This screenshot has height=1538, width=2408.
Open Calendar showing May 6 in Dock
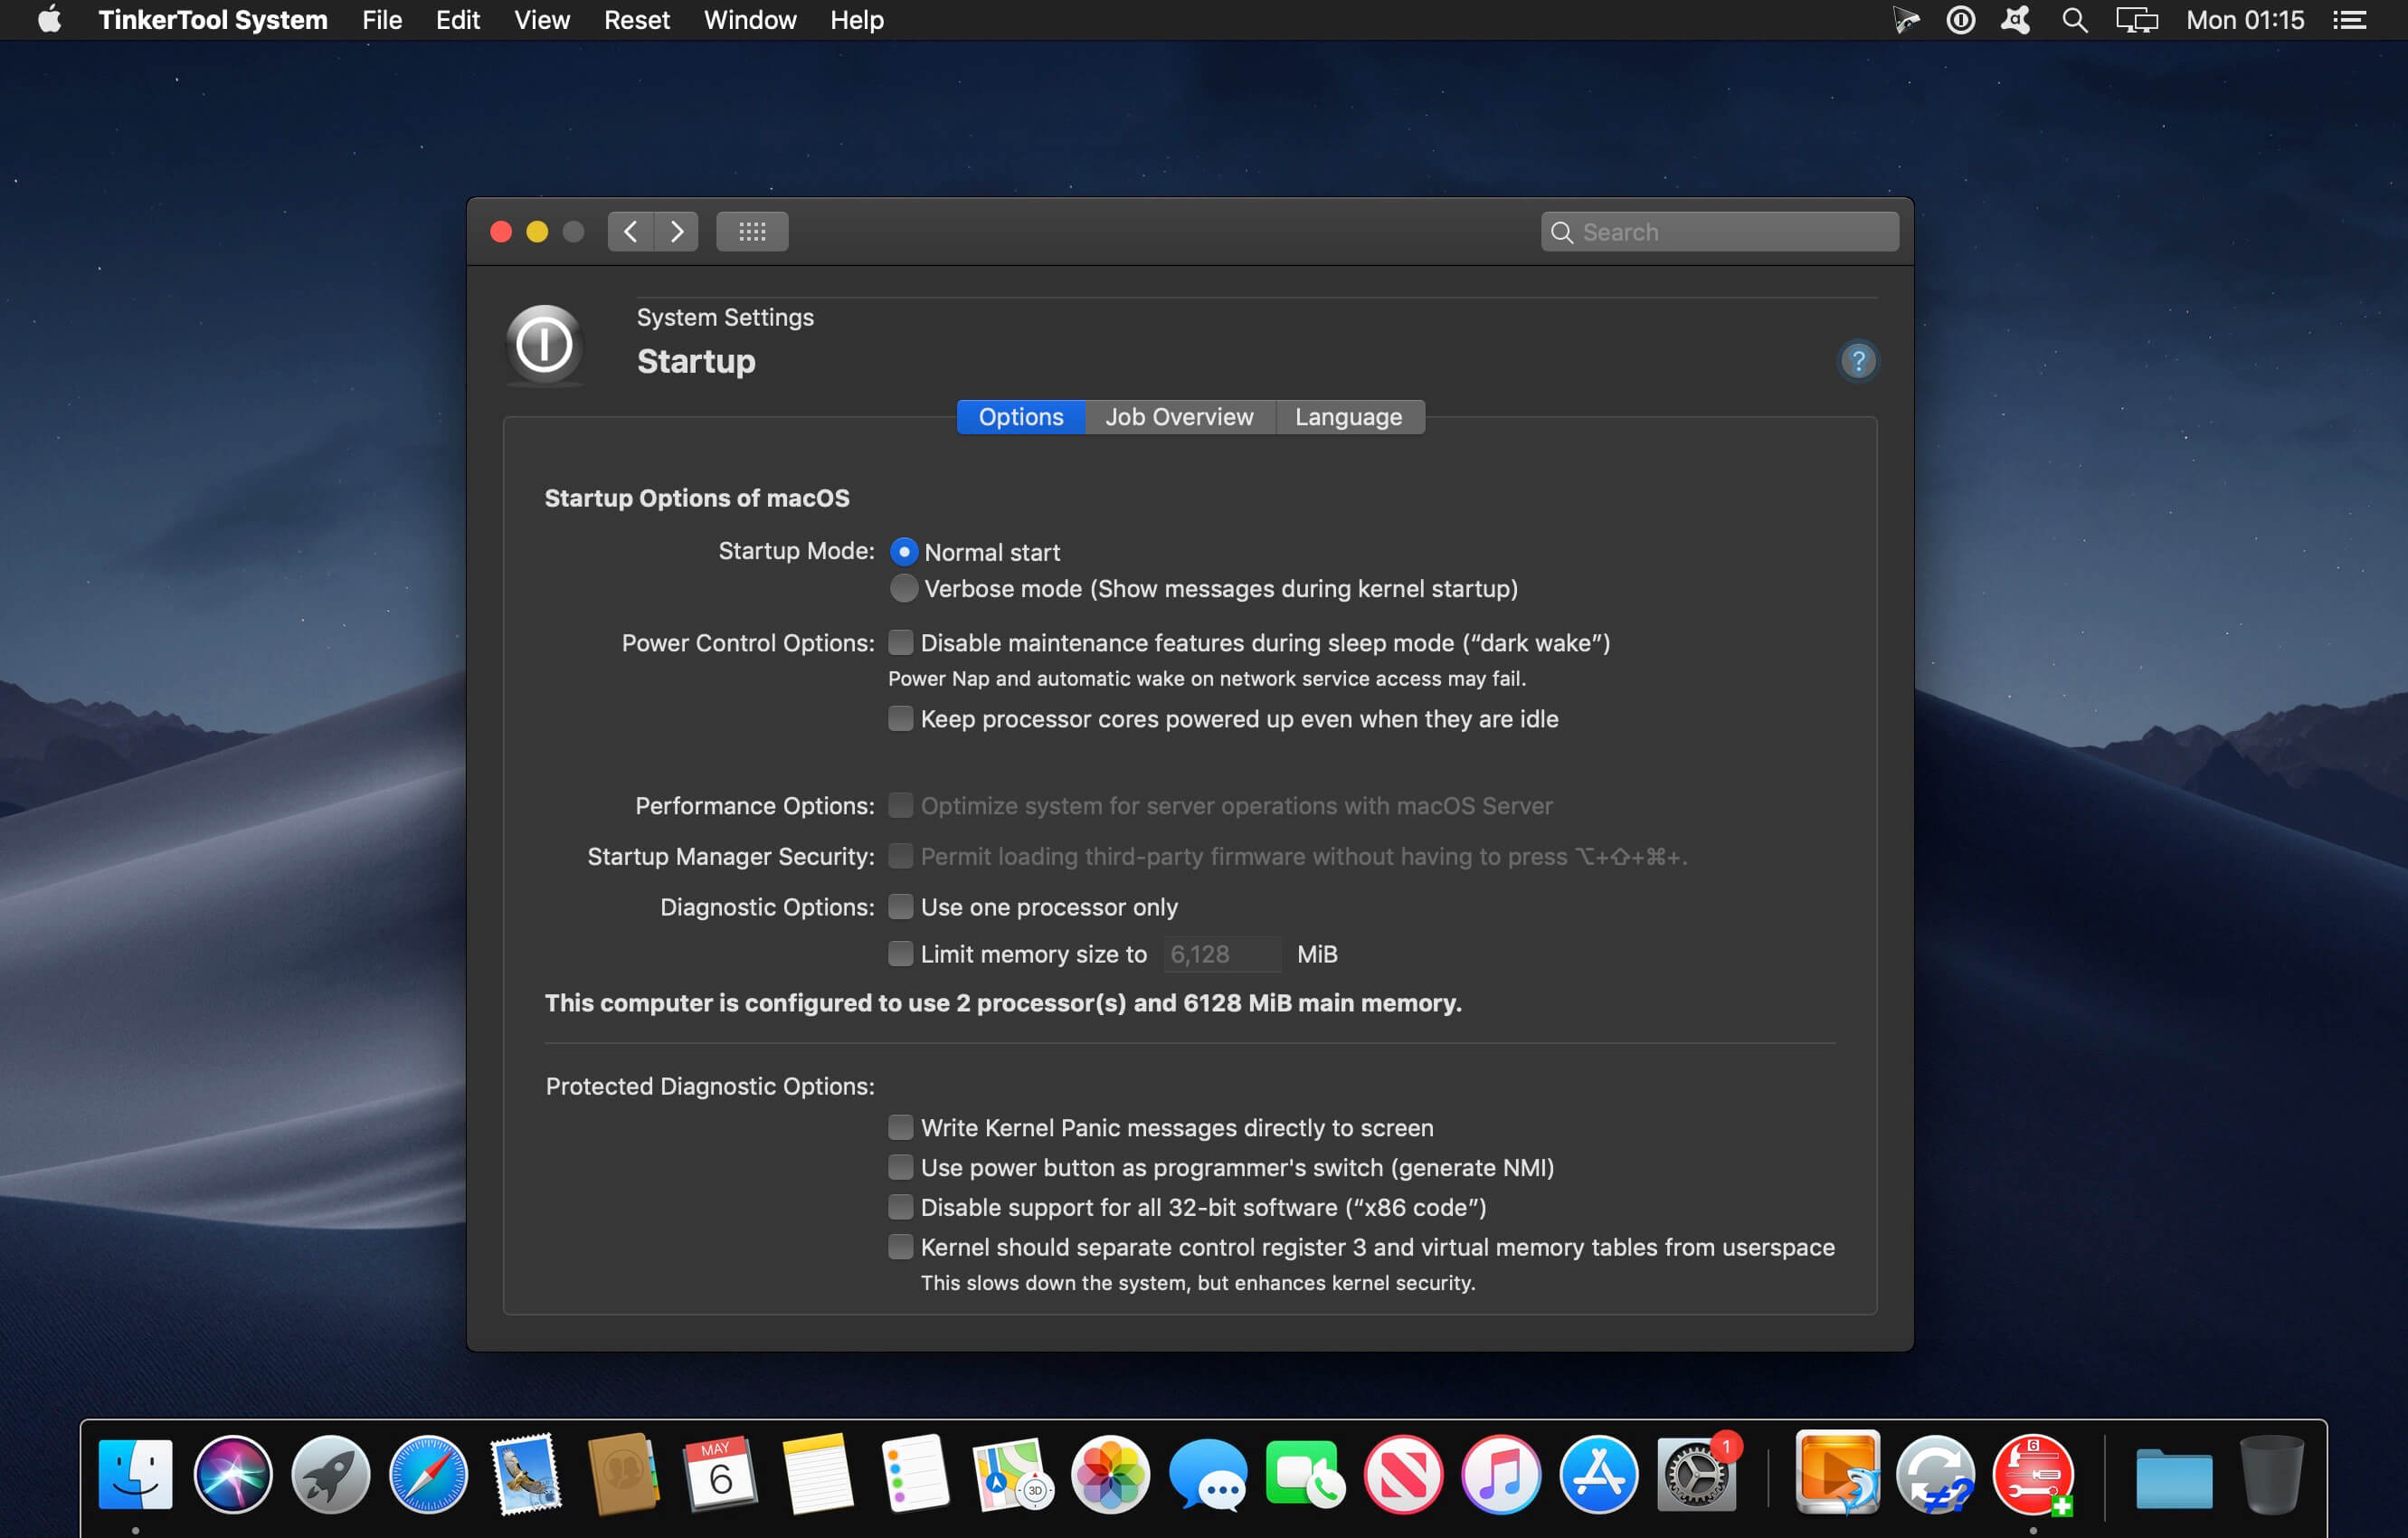(x=720, y=1474)
